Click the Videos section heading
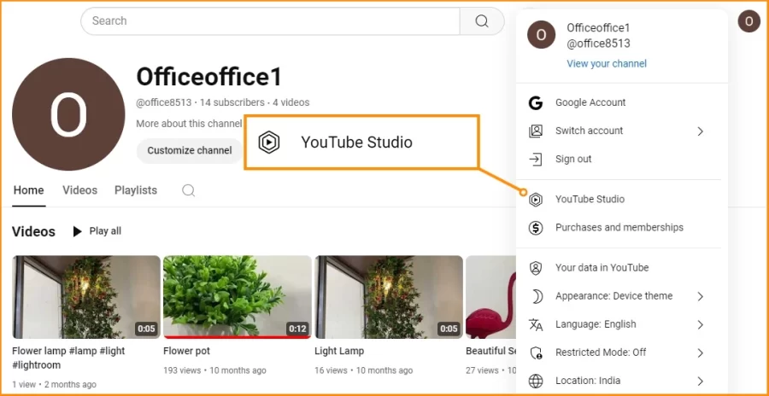 click(33, 231)
